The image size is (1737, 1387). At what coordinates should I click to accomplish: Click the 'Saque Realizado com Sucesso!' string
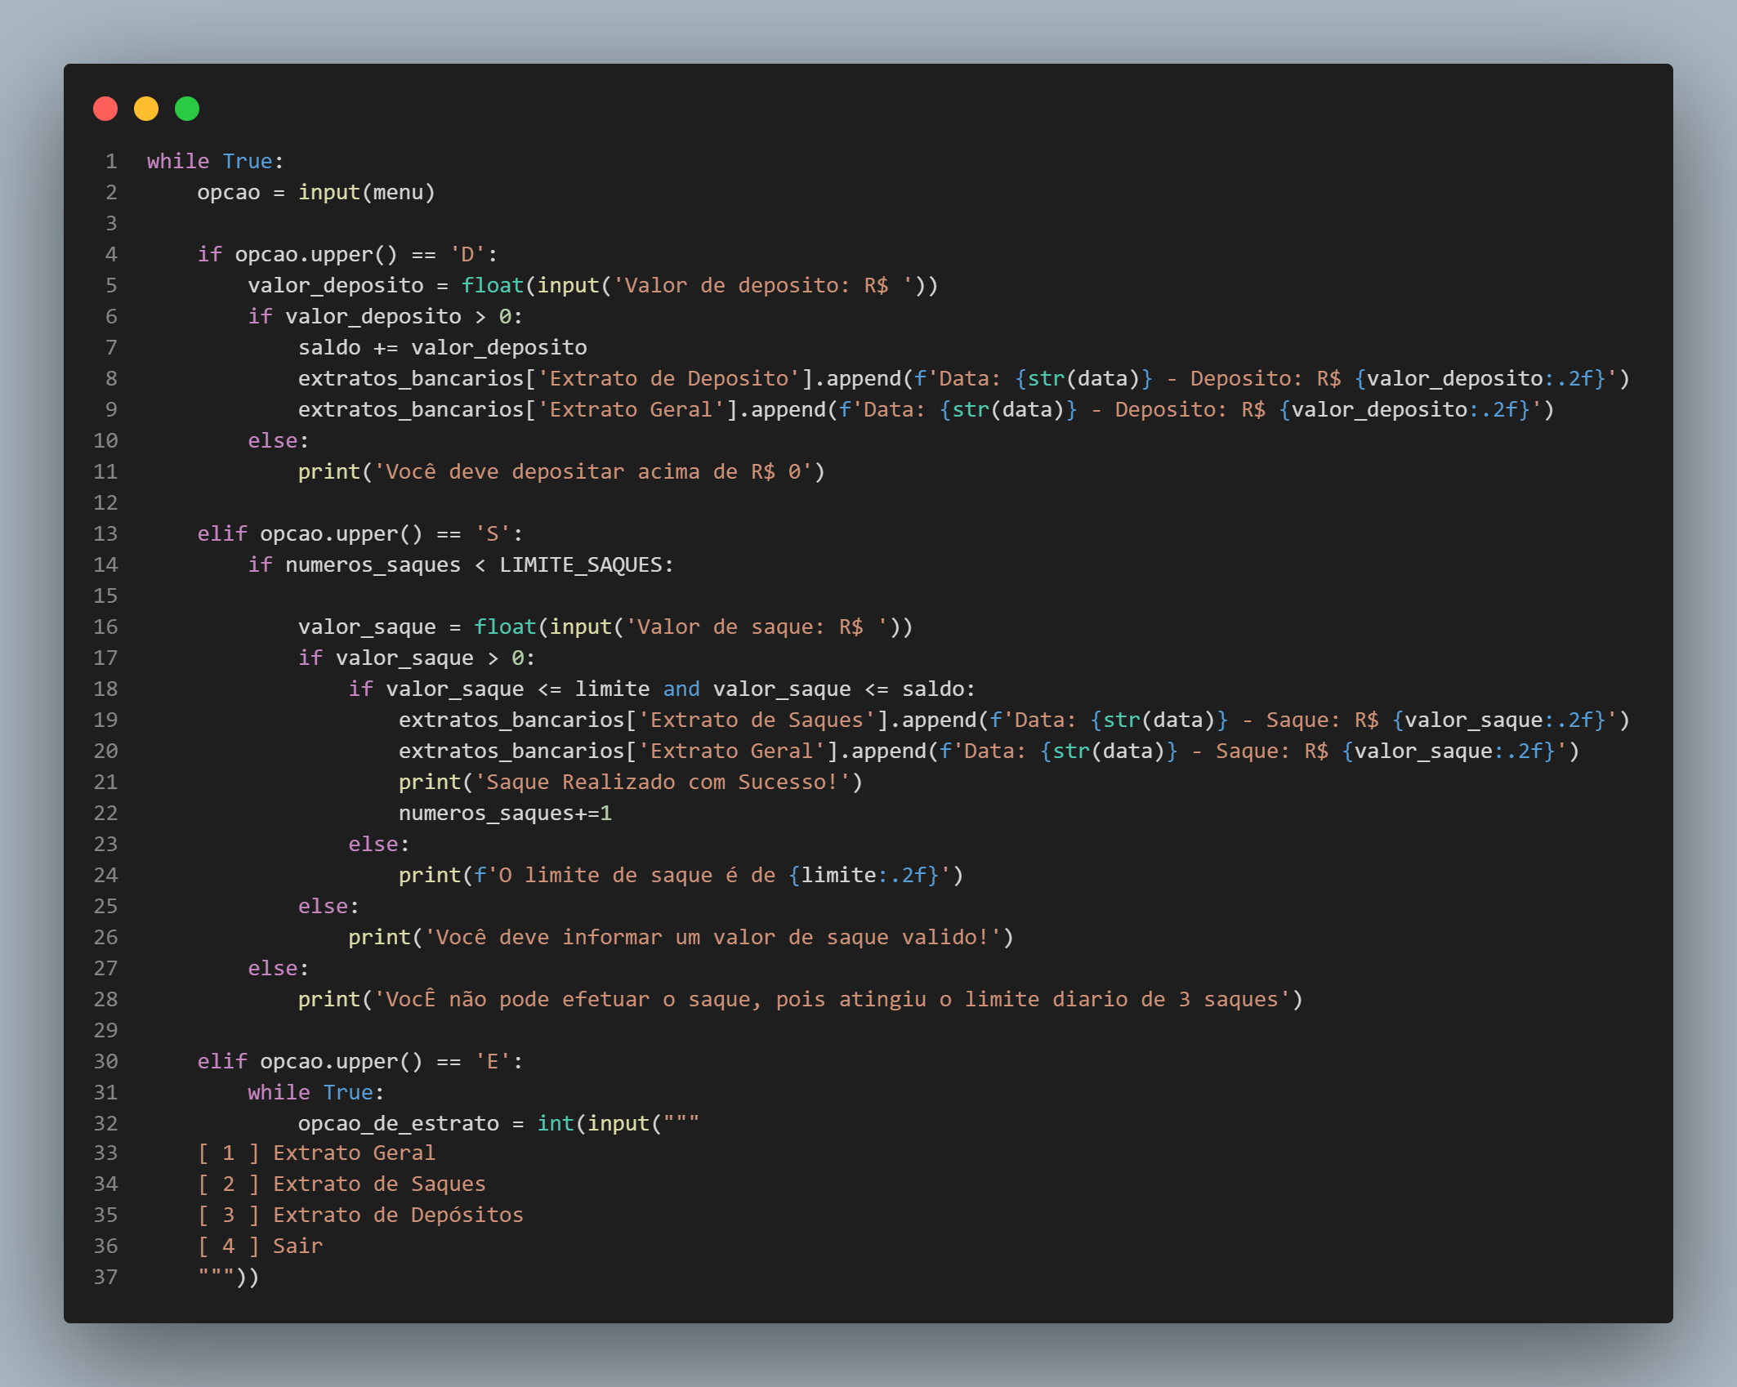pyautogui.click(x=662, y=782)
